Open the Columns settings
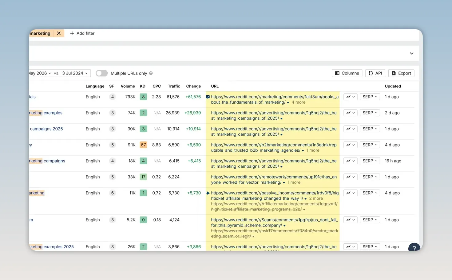Image resolution: width=452 pixels, height=280 pixels. click(347, 73)
